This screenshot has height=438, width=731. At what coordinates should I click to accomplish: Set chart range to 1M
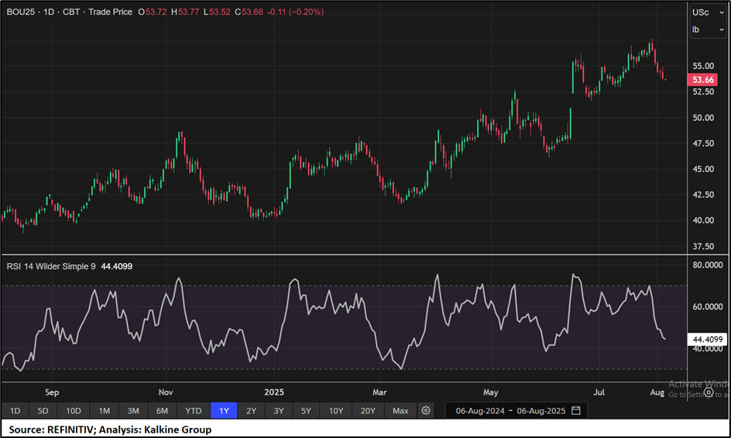pyautogui.click(x=104, y=411)
